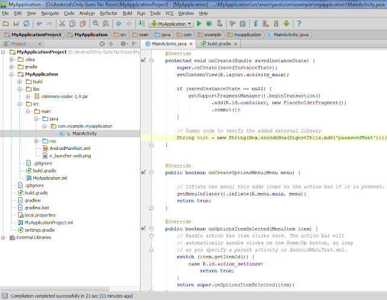The image size is (387, 300).
Task: Select AndroidManifest.xml file
Action: point(70,148)
